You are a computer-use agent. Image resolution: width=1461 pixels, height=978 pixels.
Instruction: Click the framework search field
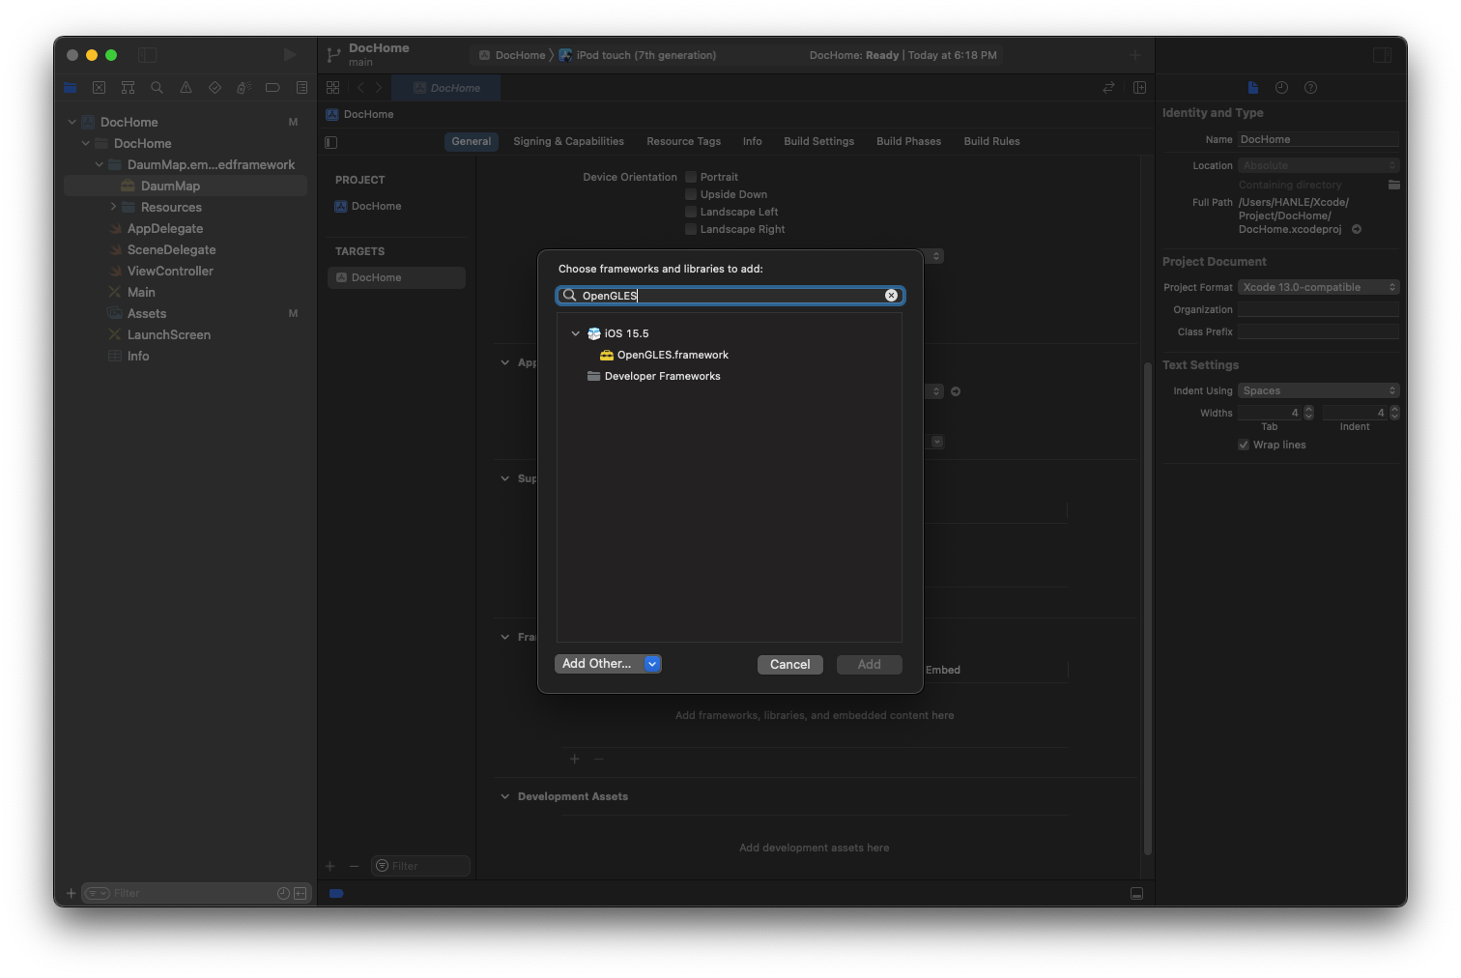730,296
